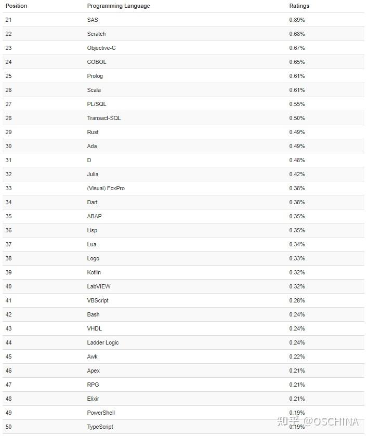Select Dart in the language column

tap(92, 202)
